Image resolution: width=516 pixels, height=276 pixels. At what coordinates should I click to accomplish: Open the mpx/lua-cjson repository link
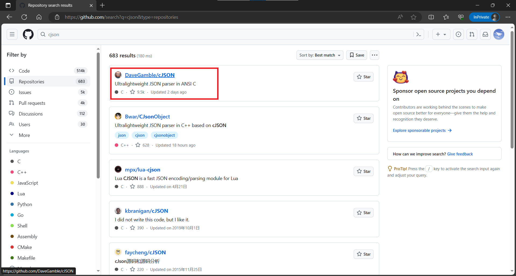pyautogui.click(x=142, y=170)
